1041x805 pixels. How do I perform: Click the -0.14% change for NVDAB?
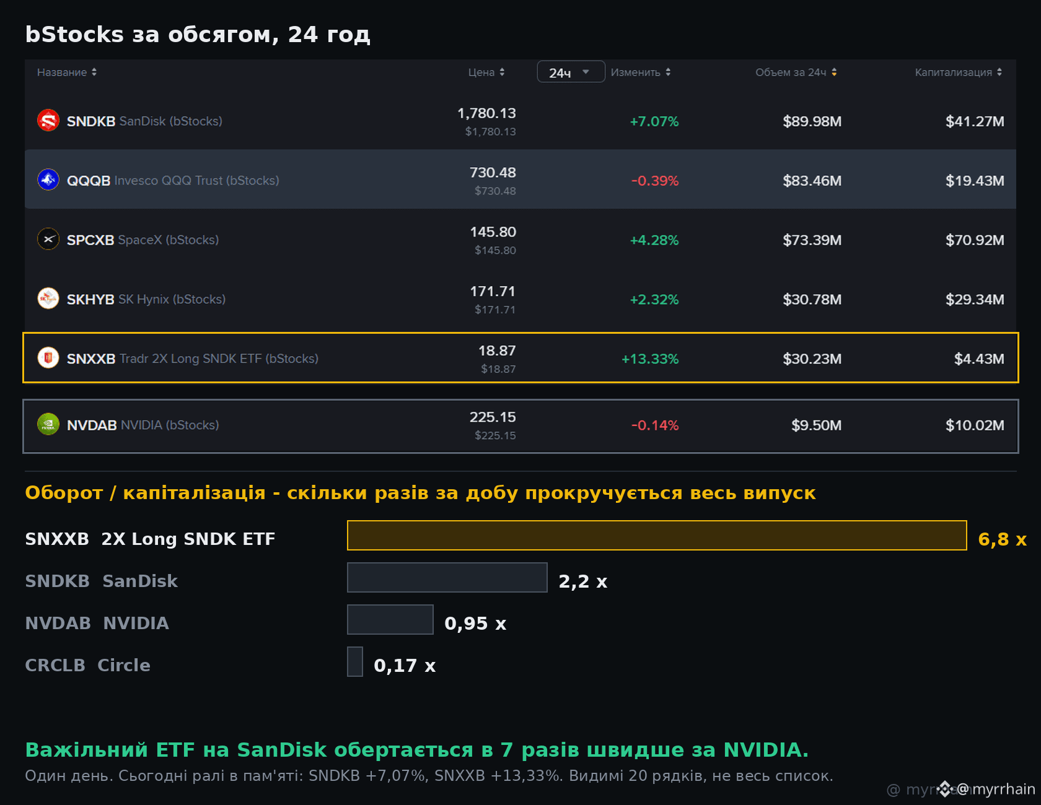tap(655, 425)
